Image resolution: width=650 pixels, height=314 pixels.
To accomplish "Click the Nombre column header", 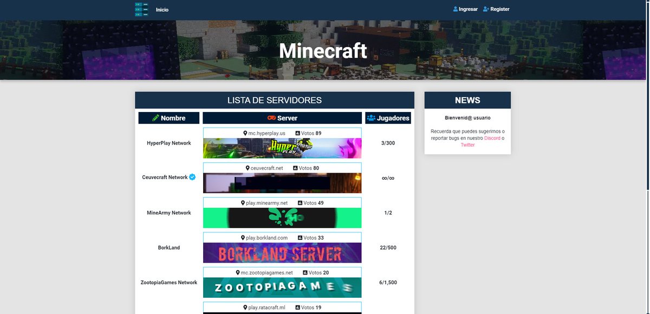I will (x=169, y=118).
